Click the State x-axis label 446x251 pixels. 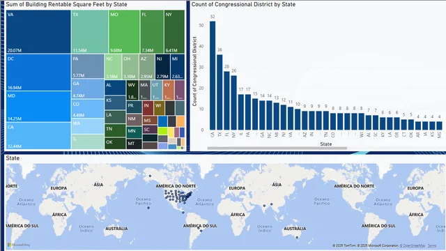[326, 144]
